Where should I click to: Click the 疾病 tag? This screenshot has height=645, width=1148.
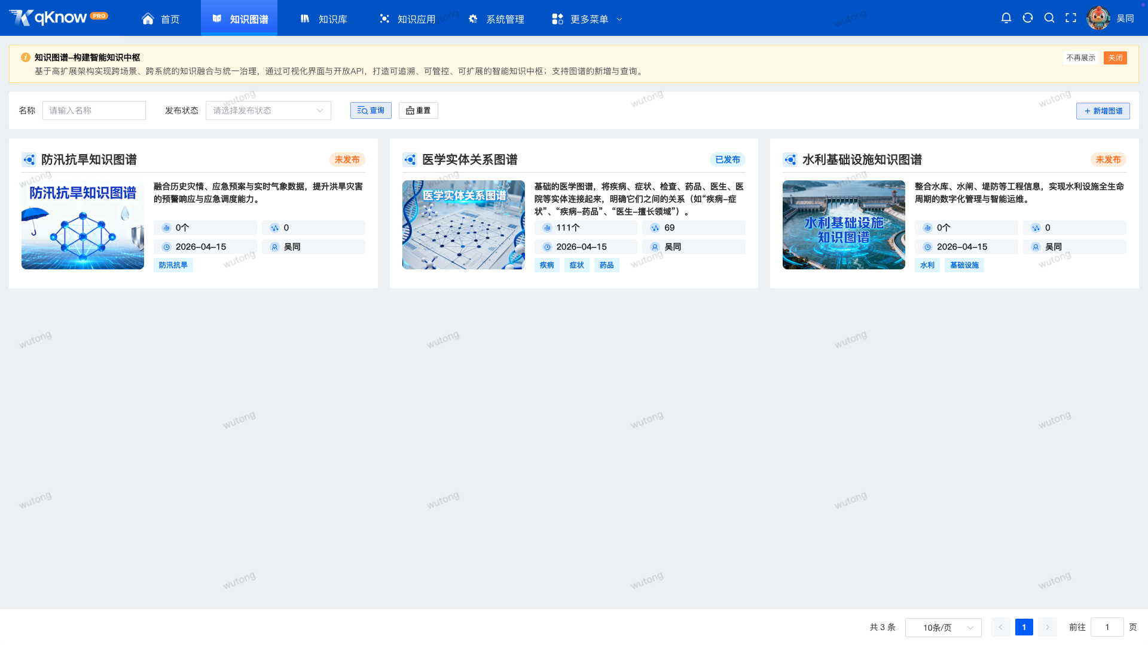(547, 265)
